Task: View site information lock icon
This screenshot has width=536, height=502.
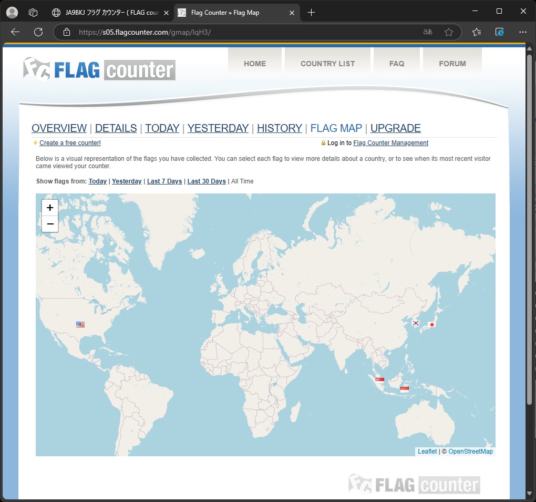Action: pos(67,32)
